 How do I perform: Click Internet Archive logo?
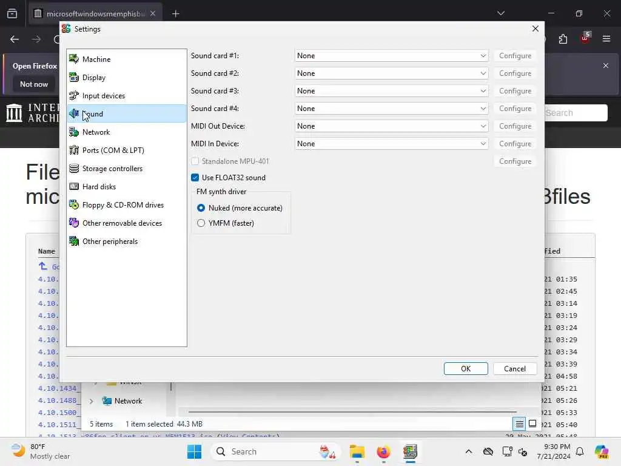(x=15, y=113)
